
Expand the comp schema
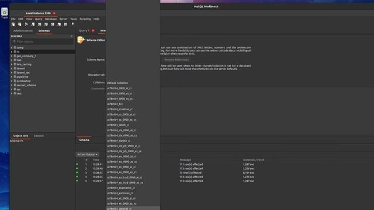coord(12,48)
